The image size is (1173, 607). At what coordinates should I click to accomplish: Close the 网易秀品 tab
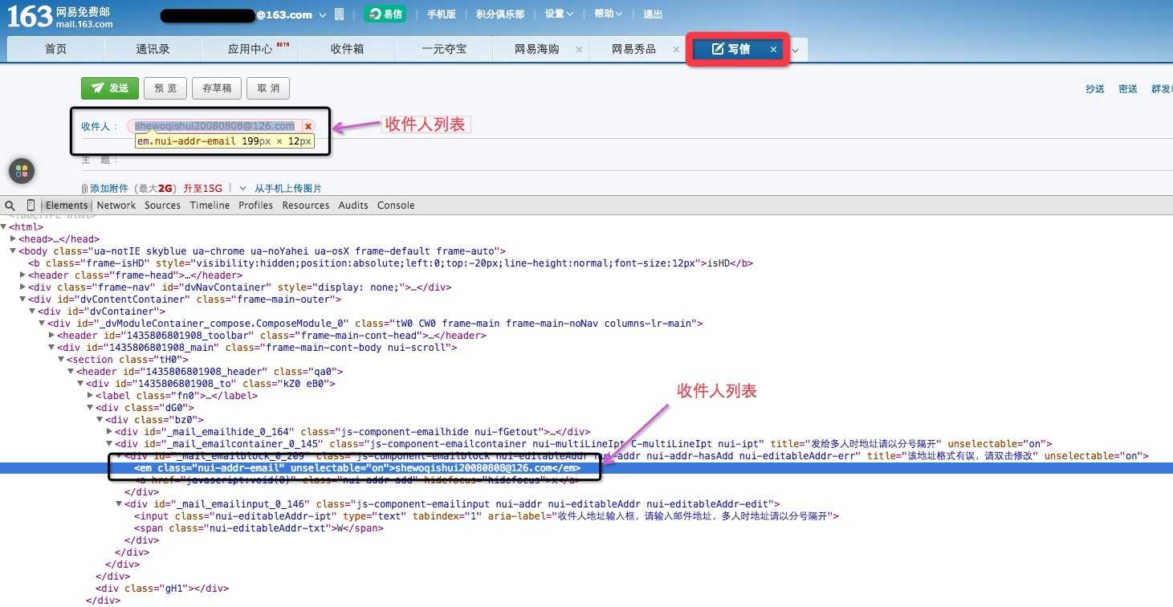pyautogui.click(x=676, y=50)
